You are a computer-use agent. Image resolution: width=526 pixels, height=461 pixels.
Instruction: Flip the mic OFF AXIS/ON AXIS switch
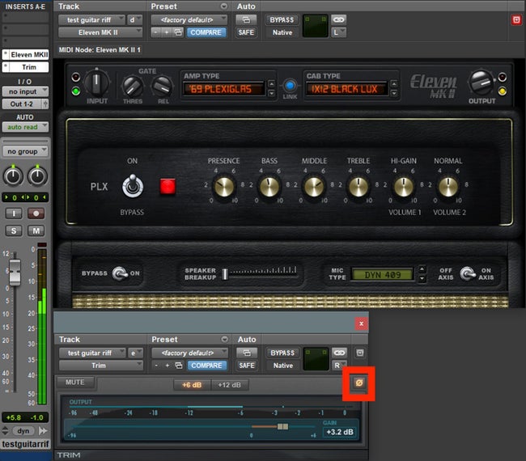click(467, 273)
